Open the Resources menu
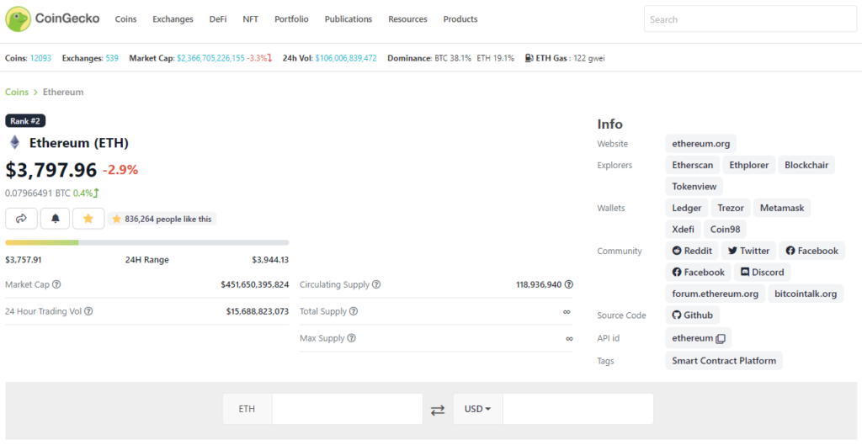 tap(408, 19)
